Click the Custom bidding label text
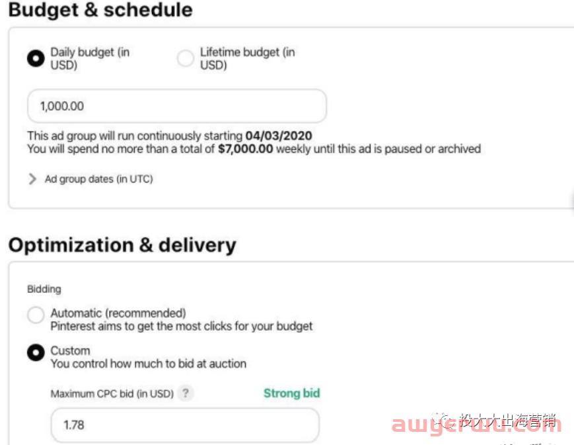 70,351
